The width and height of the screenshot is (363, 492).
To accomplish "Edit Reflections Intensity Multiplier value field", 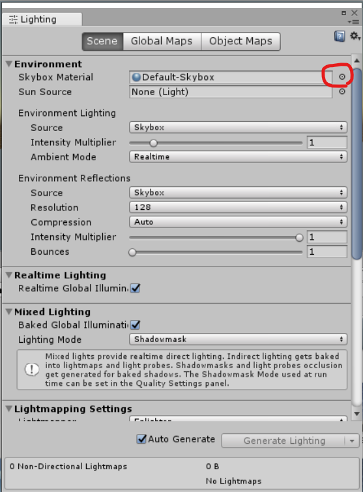I will pos(327,237).
